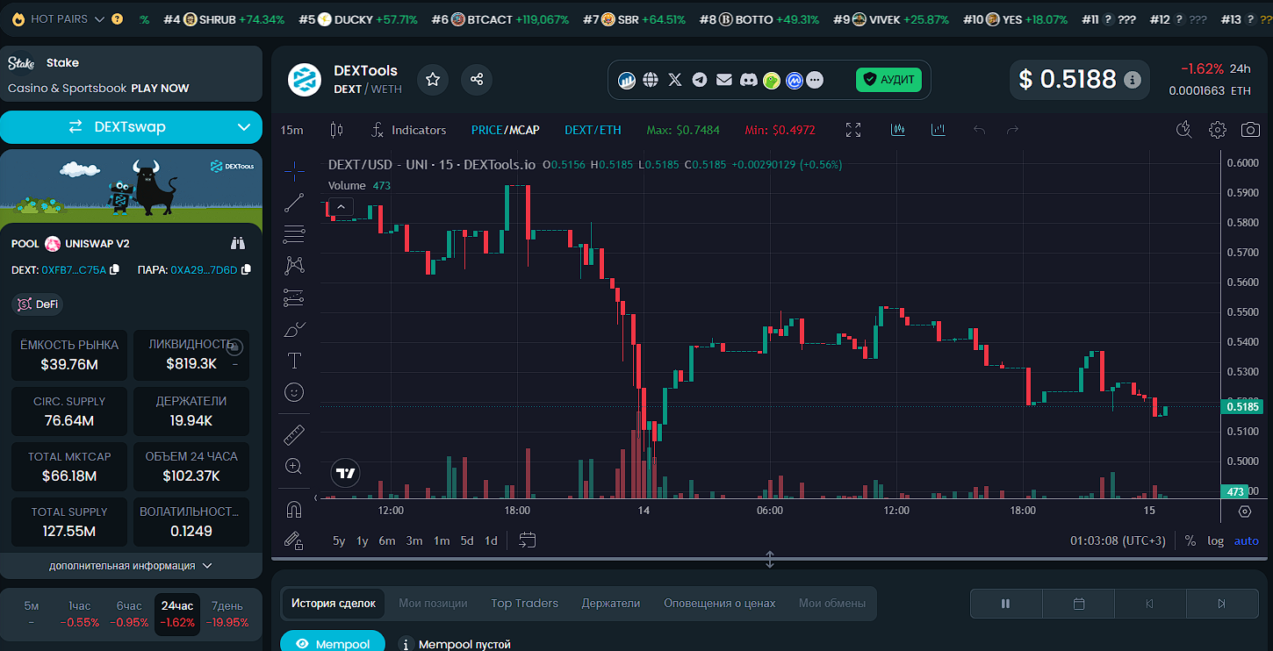Viewport: 1273px width, 651px height.
Task: Select the ruler measure tool
Action: 294,434
